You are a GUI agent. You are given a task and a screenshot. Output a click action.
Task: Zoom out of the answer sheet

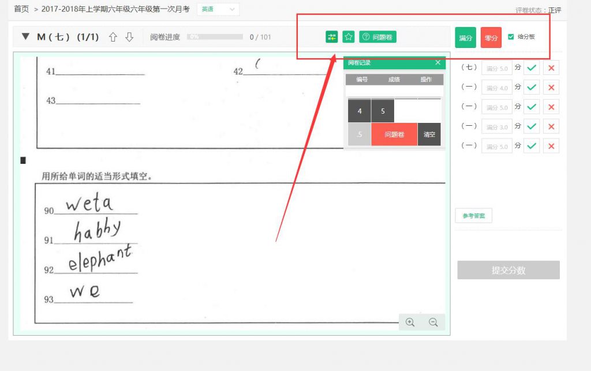(x=433, y=323)
